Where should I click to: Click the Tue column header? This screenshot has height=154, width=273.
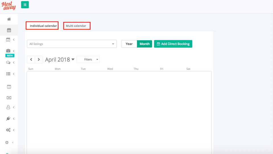(83, 69)
